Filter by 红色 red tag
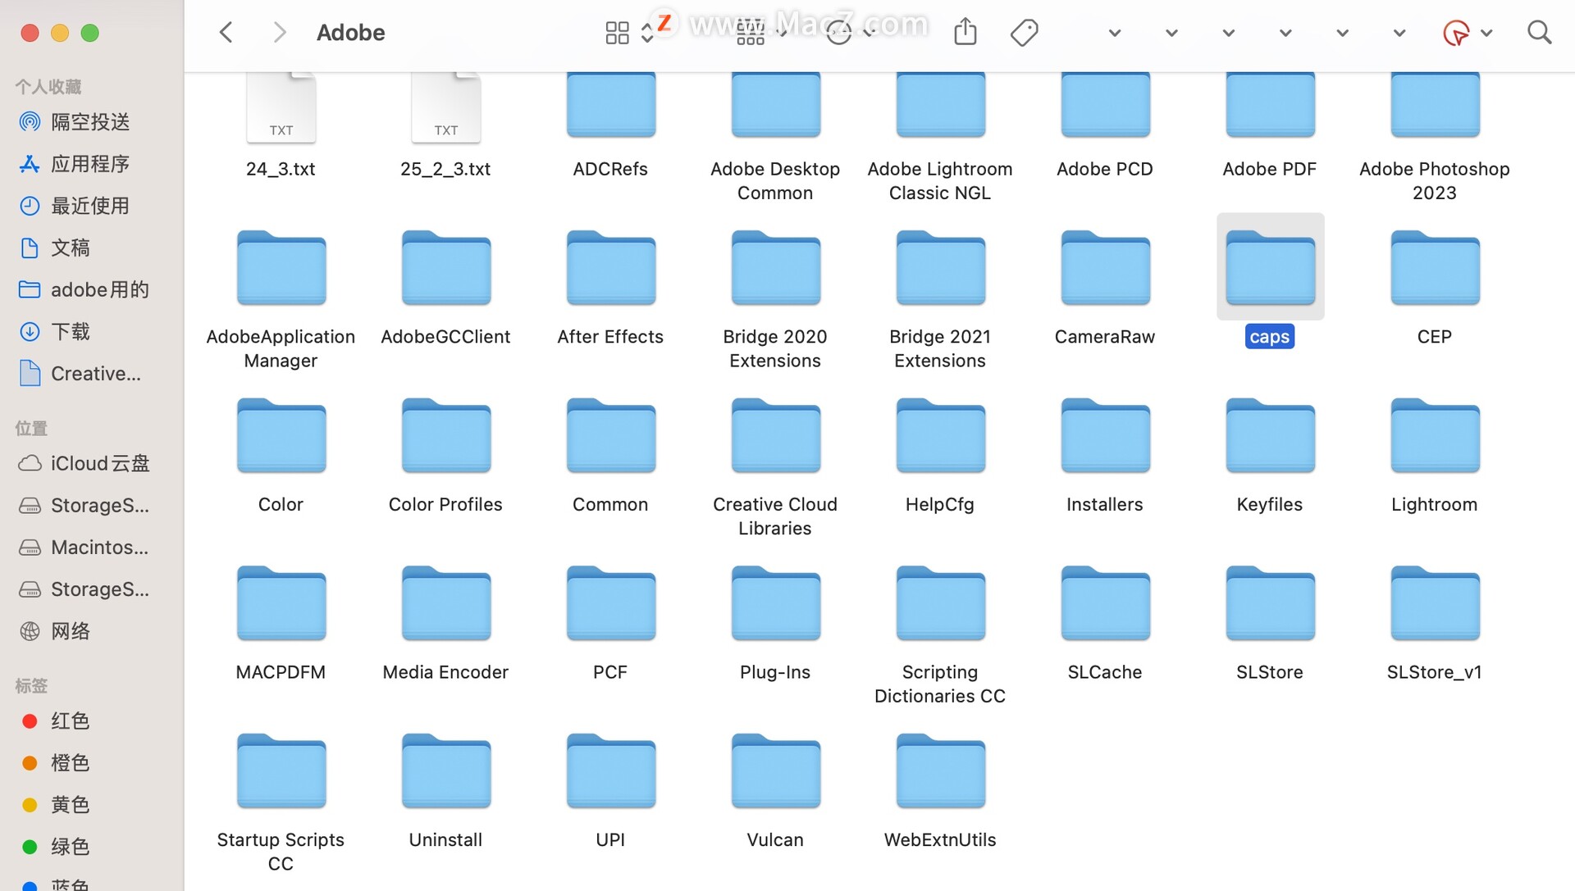 click(x=70, y=720)
